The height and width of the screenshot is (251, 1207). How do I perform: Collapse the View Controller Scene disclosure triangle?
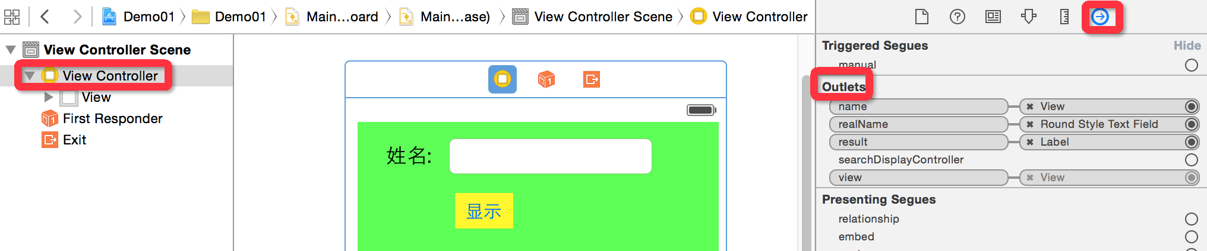[11, 50]
